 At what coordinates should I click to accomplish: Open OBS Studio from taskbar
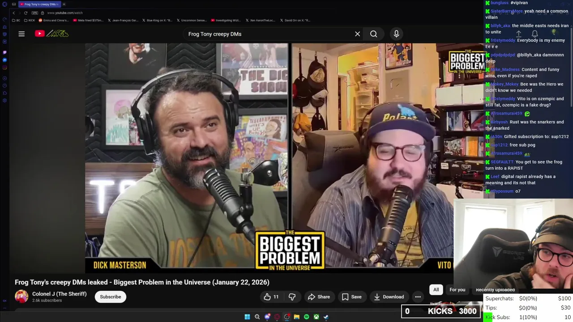click(x=287, y=317)
